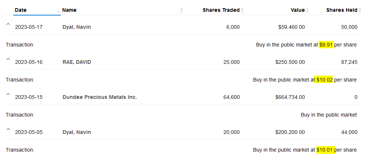The image size is (366, 159).
Task: Select the highlighted $9.91 price
Action: 326,45
